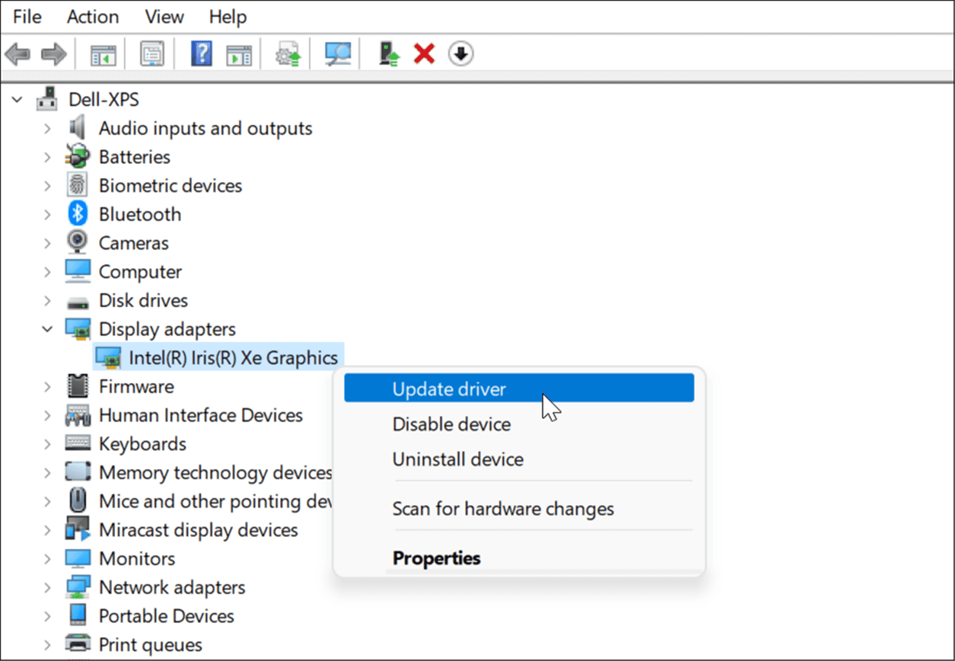Collapse the Display adapters category
This screenshot has width=955, height=661.
tap(48, 329)
